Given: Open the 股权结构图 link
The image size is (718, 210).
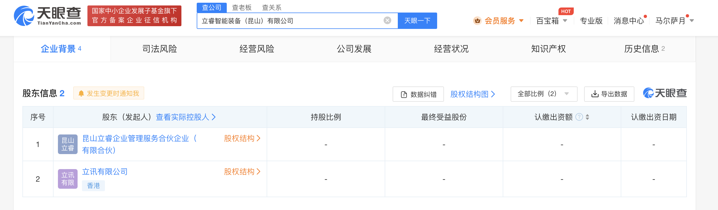Looking at the screenshot, I should pos(472,94).
